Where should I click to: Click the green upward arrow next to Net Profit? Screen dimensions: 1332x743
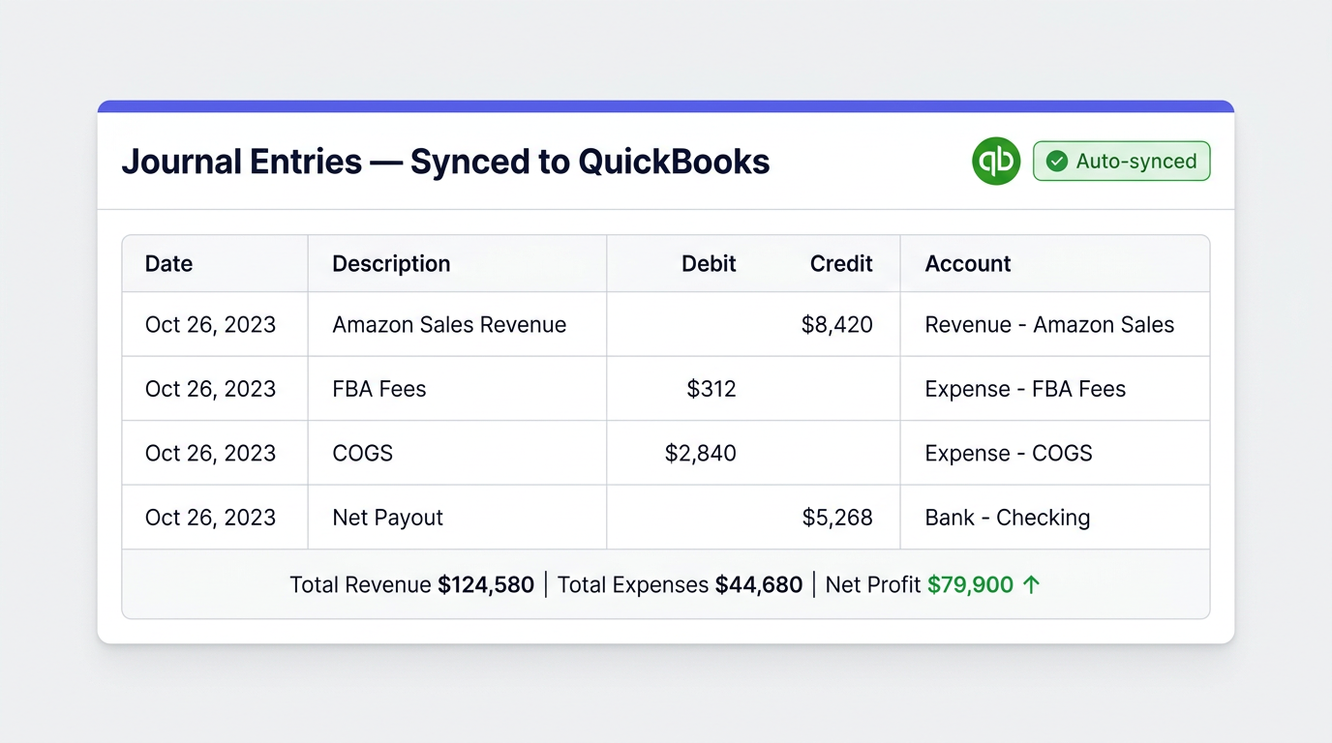click(1032, 584)
